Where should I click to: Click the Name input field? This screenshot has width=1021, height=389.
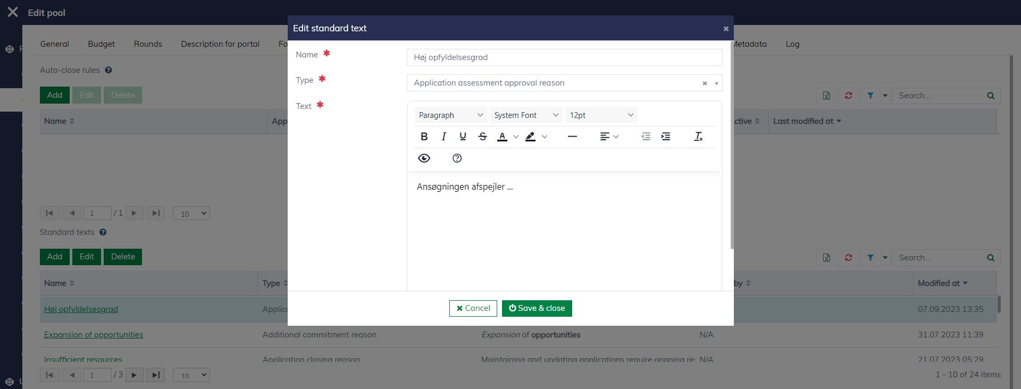564,57
